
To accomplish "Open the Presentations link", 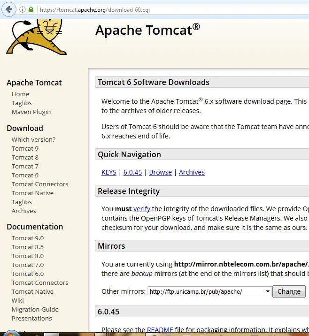I will [x=32, y=319].
